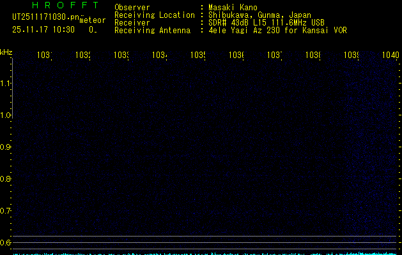The height and width of the screenshot is (255, 402).
Task: Jump to the 1040 time marker
Action: click(390, 55)
